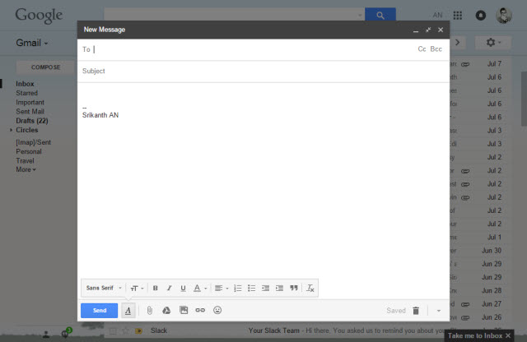Screen dimensions: 527x342
Task: Select the Slack email checkbox
Action: [114, 331]
